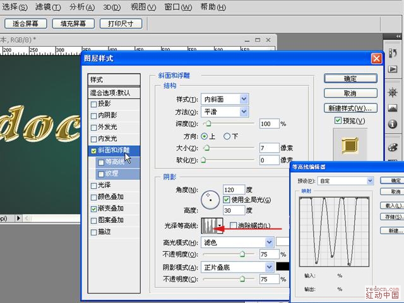
Task: Click the 新建样式 new style button
Action: point(350,108)
